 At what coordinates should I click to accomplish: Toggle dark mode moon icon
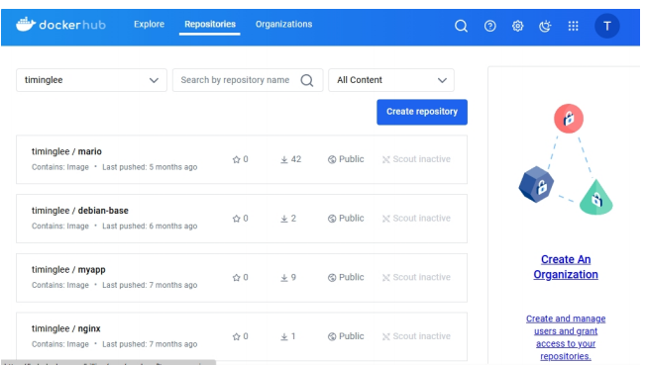point(545,26)
